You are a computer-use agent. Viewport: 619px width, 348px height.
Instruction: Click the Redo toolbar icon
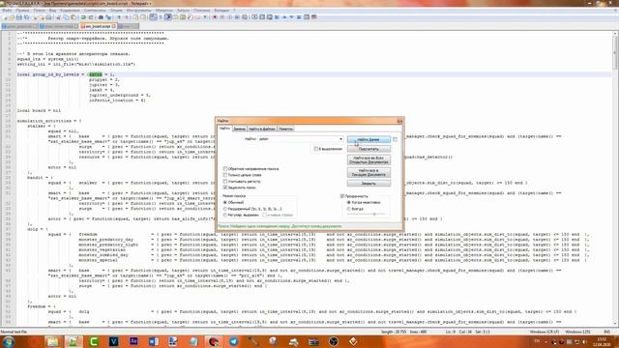point(90,17)
